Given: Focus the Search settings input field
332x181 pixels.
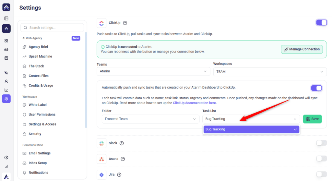Looking at the screenshot, I should pos(52,28).
